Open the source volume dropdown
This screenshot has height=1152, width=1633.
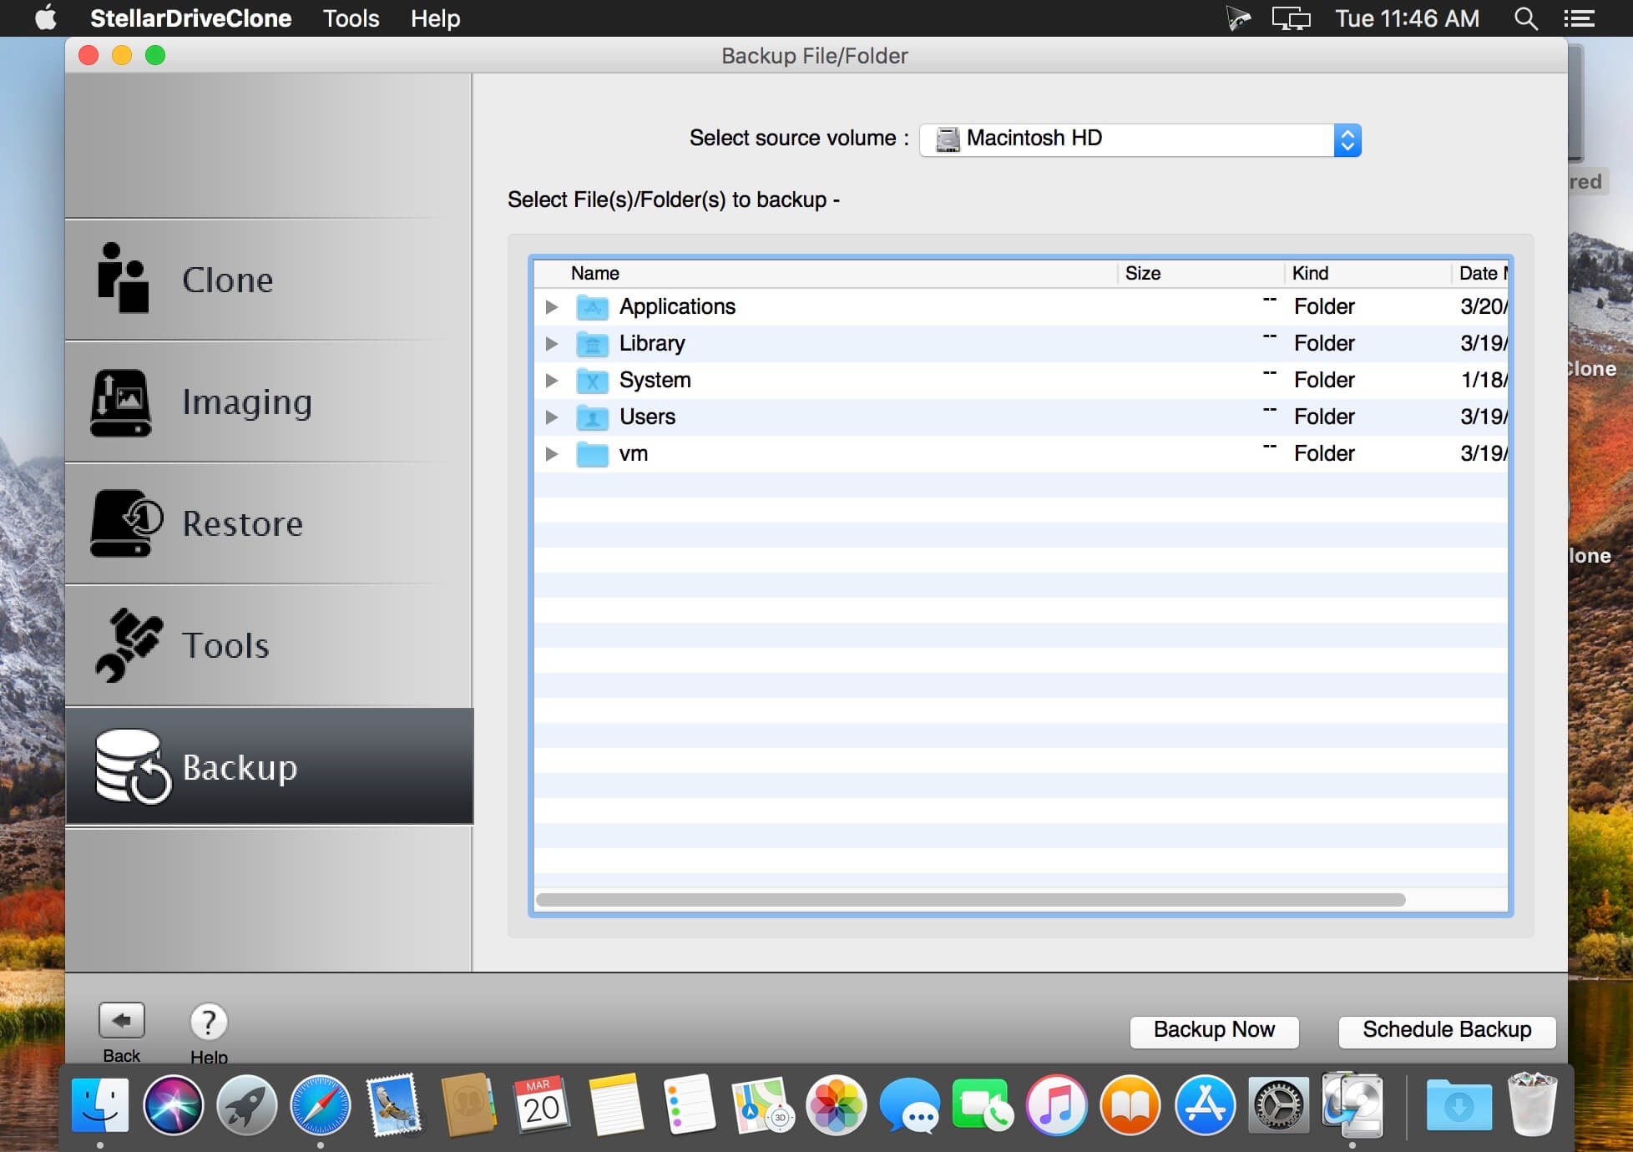[1140, 139]
